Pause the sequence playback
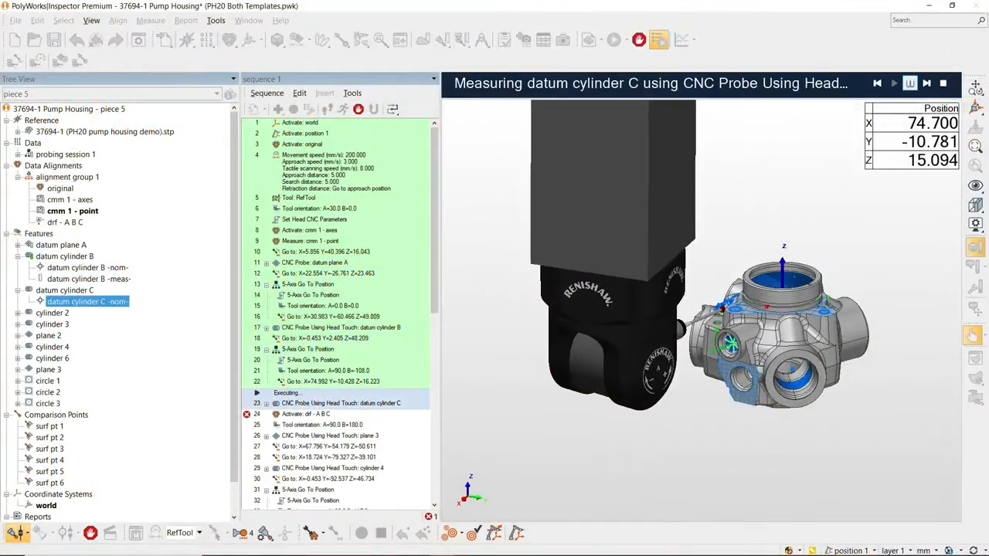This screenshot has height=556, width=989. (x=909, y=83)
